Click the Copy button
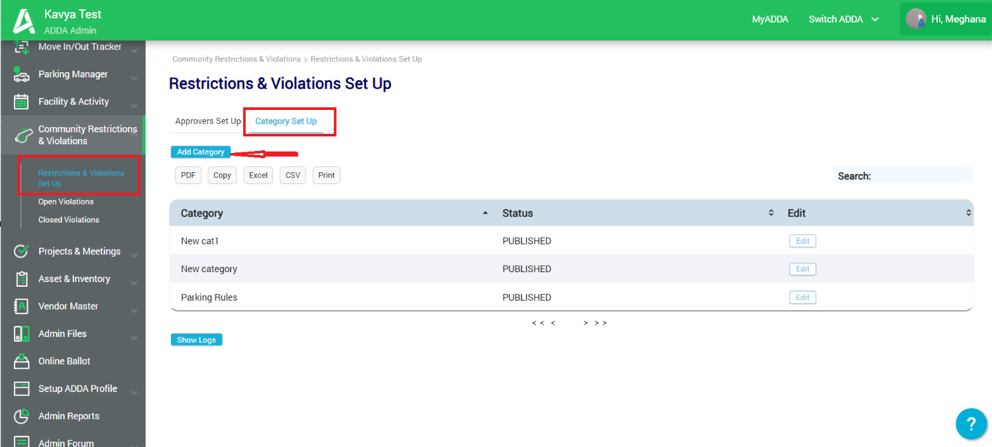This screenshot has height=447, width=992. 222,175
